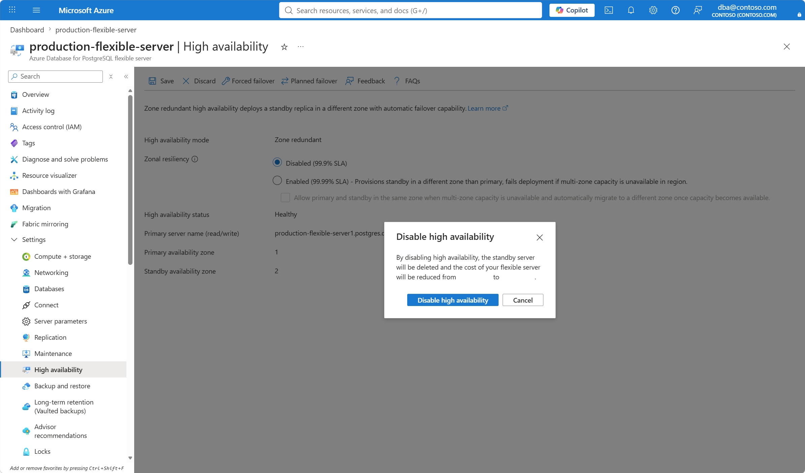Close the High availability blade

[787, 47]
